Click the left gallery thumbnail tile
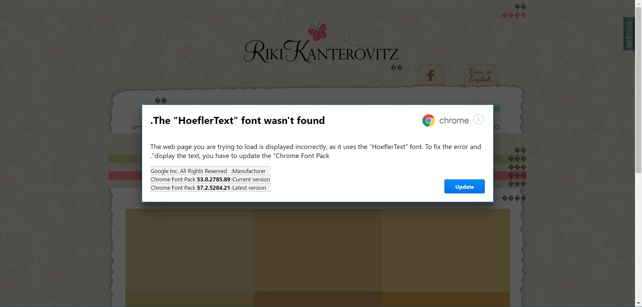The width and height of the screenshot is (642, 307). coord(189,250)
